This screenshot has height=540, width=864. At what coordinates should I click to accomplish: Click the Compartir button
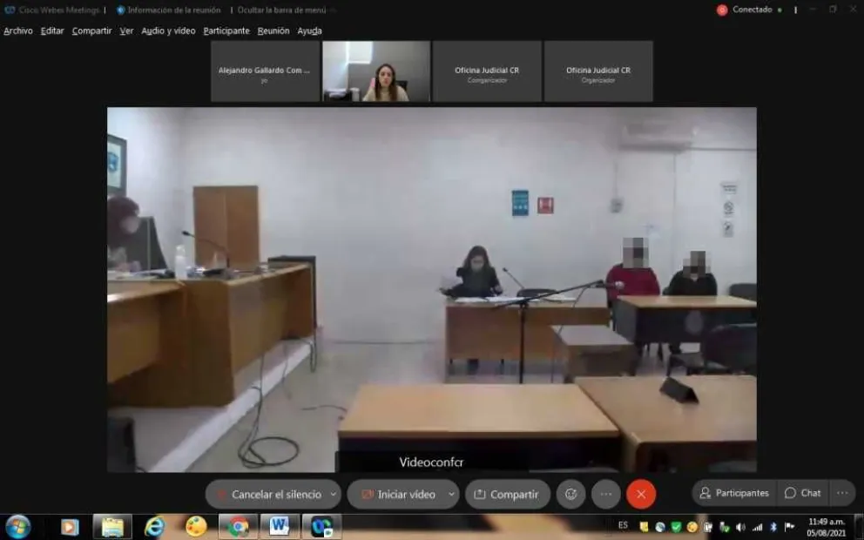508,494
